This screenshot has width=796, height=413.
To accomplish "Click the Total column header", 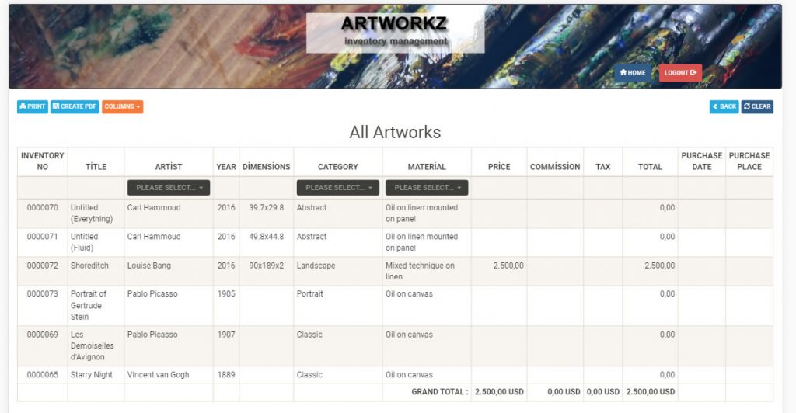I will [650, 167].
